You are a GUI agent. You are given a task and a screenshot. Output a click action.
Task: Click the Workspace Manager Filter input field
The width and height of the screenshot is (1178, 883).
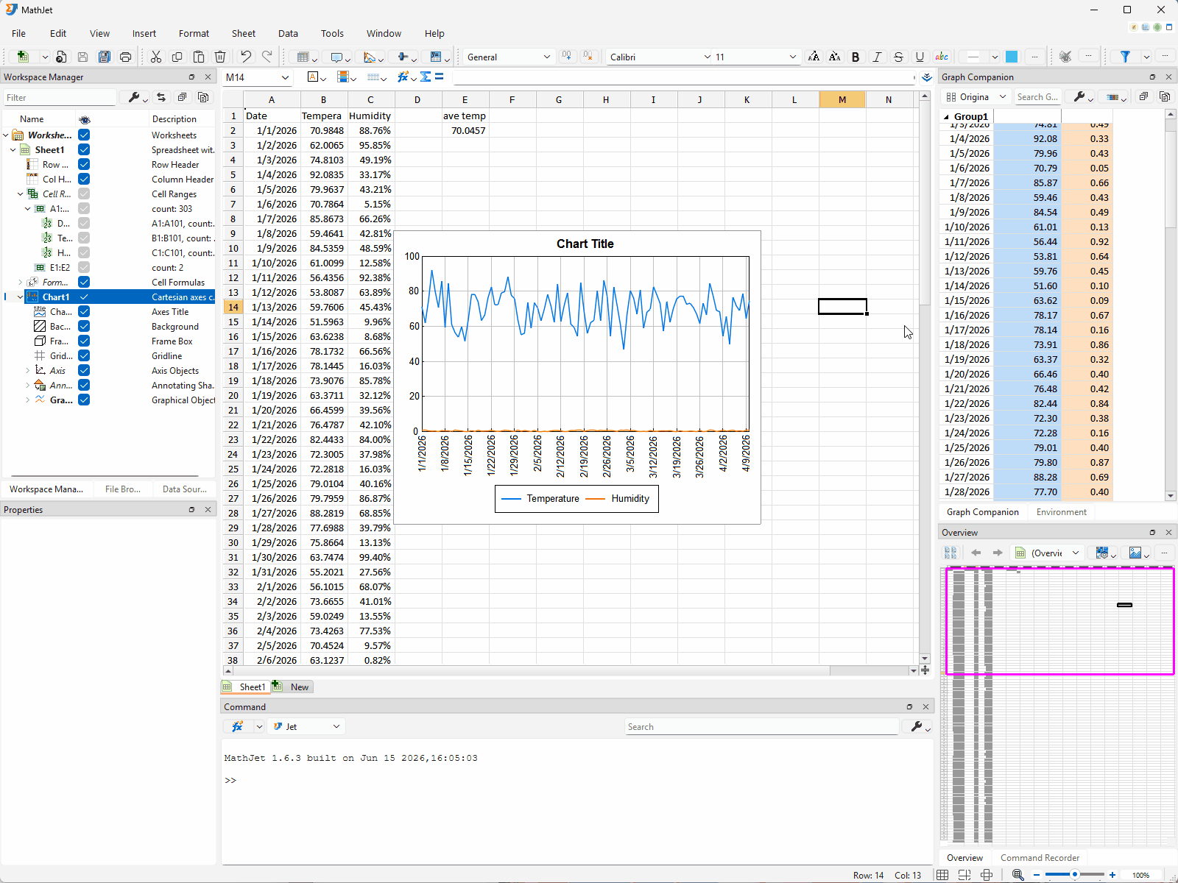point(60,97)
